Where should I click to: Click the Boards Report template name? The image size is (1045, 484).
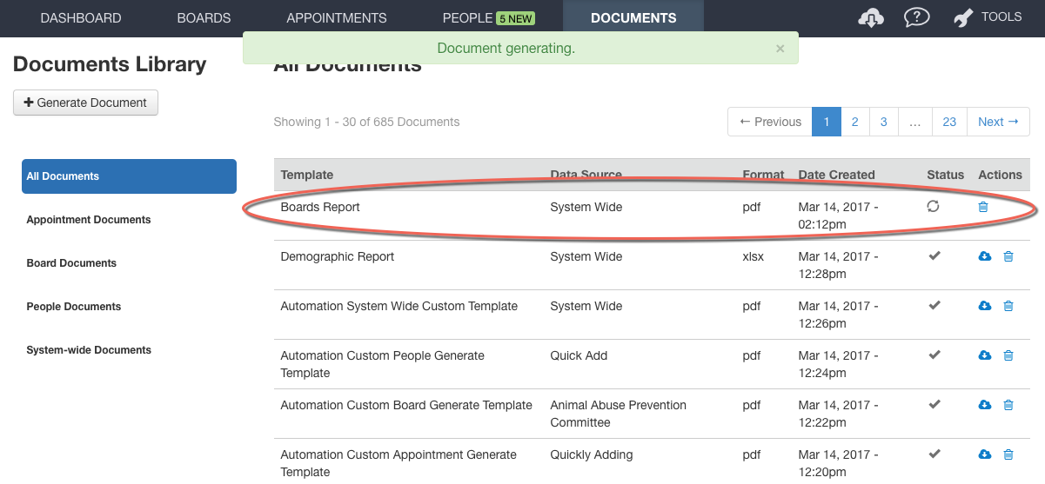[320, 207]
